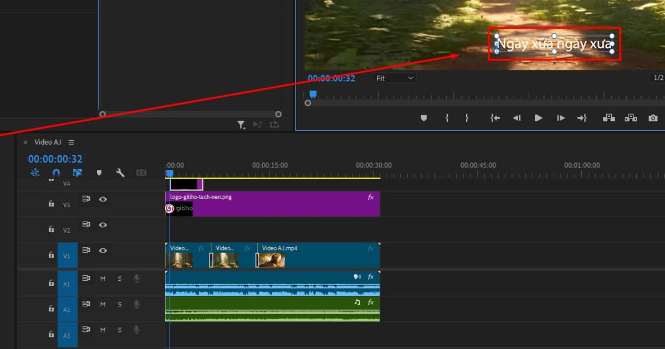Toggle snapping with the magnet icon
This screenshot has width=665, height=349.
click(55, 172)
